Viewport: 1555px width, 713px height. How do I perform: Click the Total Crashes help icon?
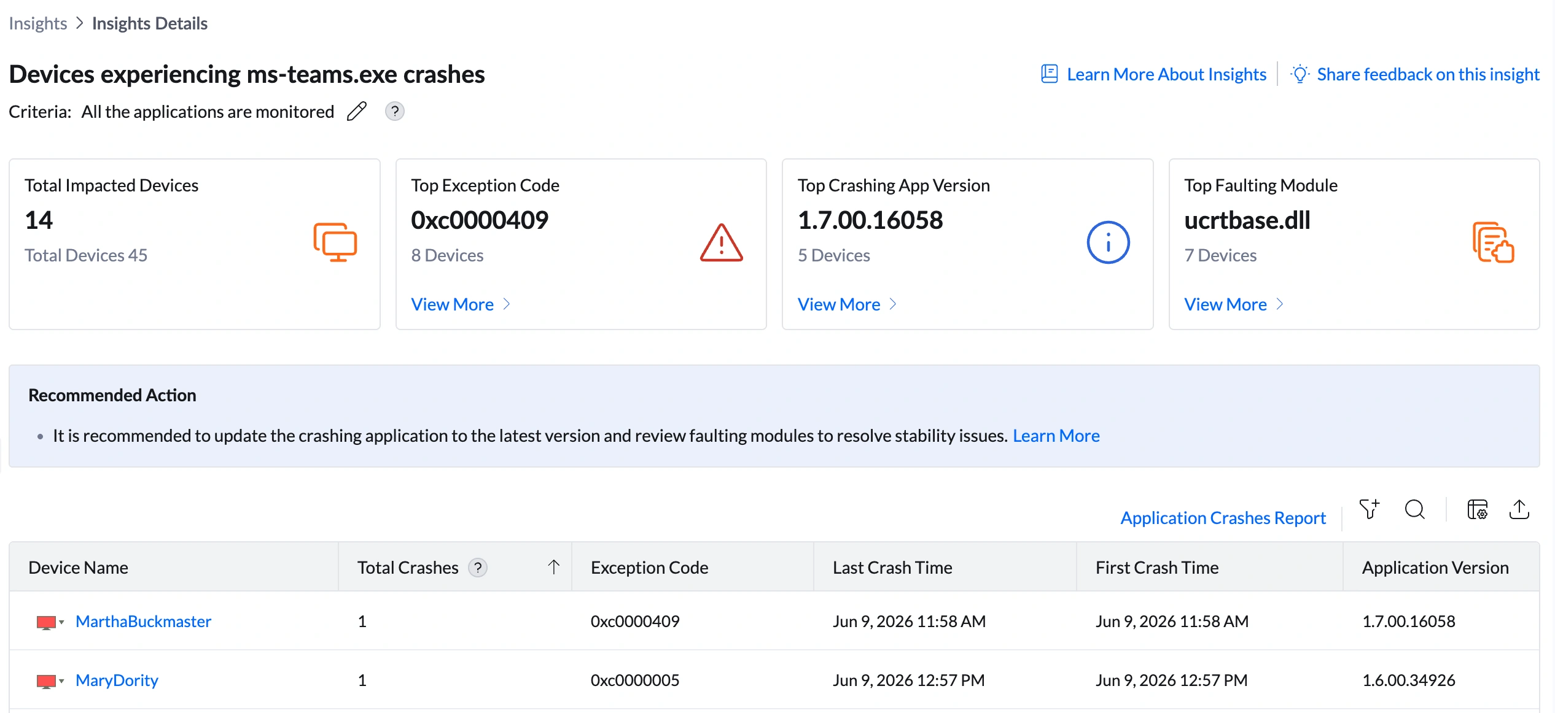tap(478, 568)
